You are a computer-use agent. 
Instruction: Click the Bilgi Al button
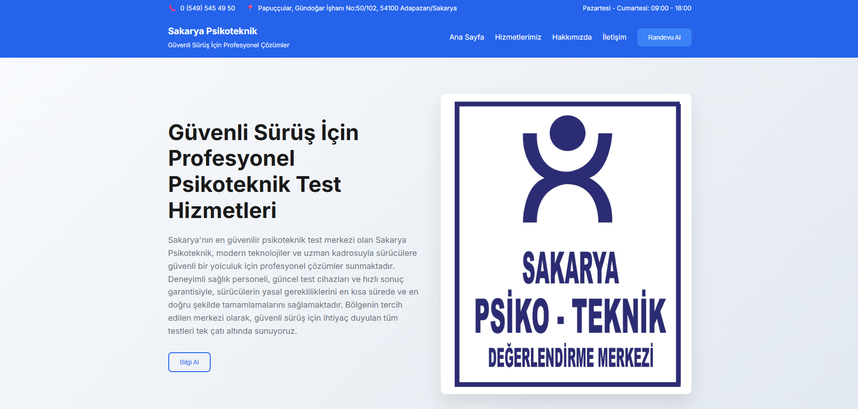tap(189, 362)
